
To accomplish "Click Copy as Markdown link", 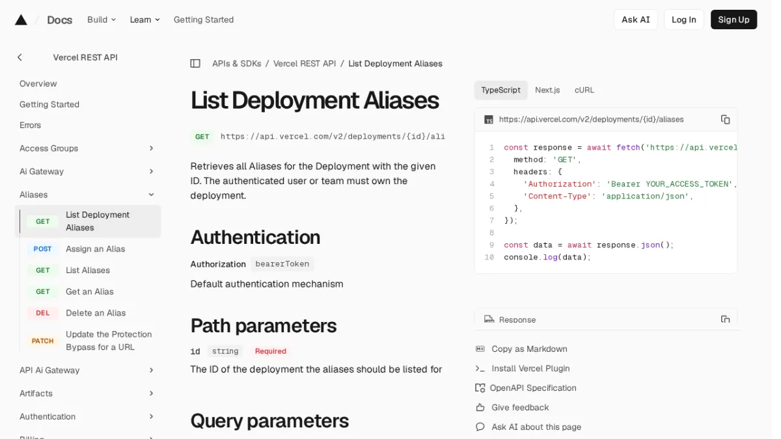I will (x=529, y=349).
